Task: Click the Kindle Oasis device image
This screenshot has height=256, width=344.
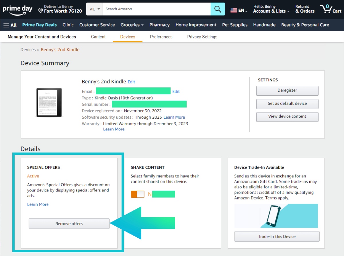Action: coord(49,102)
